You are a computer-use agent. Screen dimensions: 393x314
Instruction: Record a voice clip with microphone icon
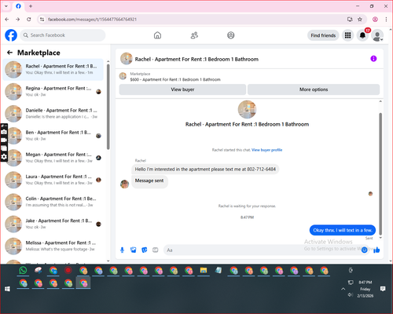coord(122,250)
